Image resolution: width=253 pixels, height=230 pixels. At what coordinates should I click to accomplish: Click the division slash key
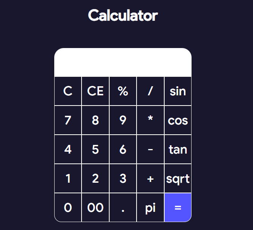[x=150, y=91]
